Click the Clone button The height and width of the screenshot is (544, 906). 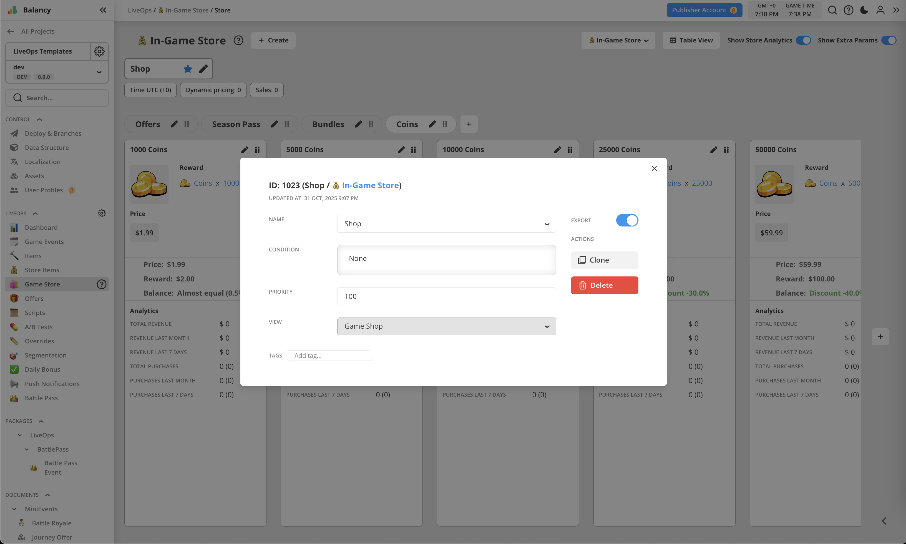pos(604,260)
